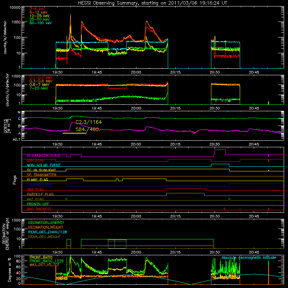Screen dimensions: 288x288
Task: Click the 7-20 MeV legend label
Action: 39,88
